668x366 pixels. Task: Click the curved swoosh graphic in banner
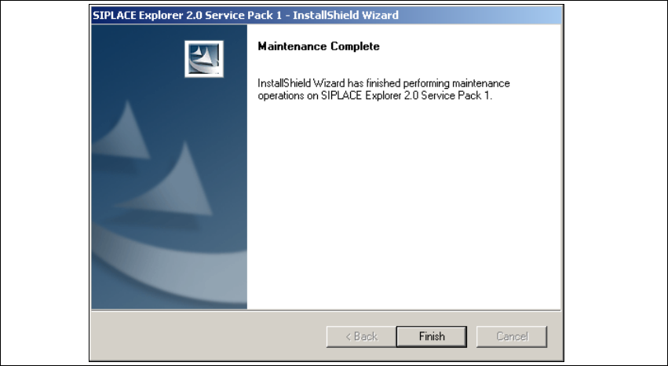[169, 264]
